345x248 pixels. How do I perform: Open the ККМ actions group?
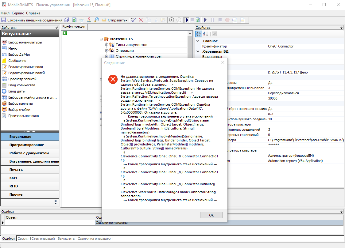point(30,178)
